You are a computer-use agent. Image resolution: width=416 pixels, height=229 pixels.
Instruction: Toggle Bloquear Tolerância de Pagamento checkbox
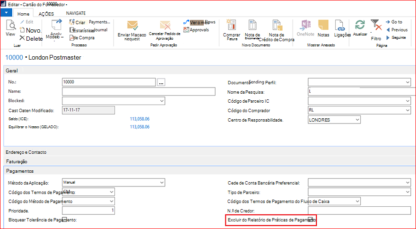pyautogui.click(x=64, y=220)
